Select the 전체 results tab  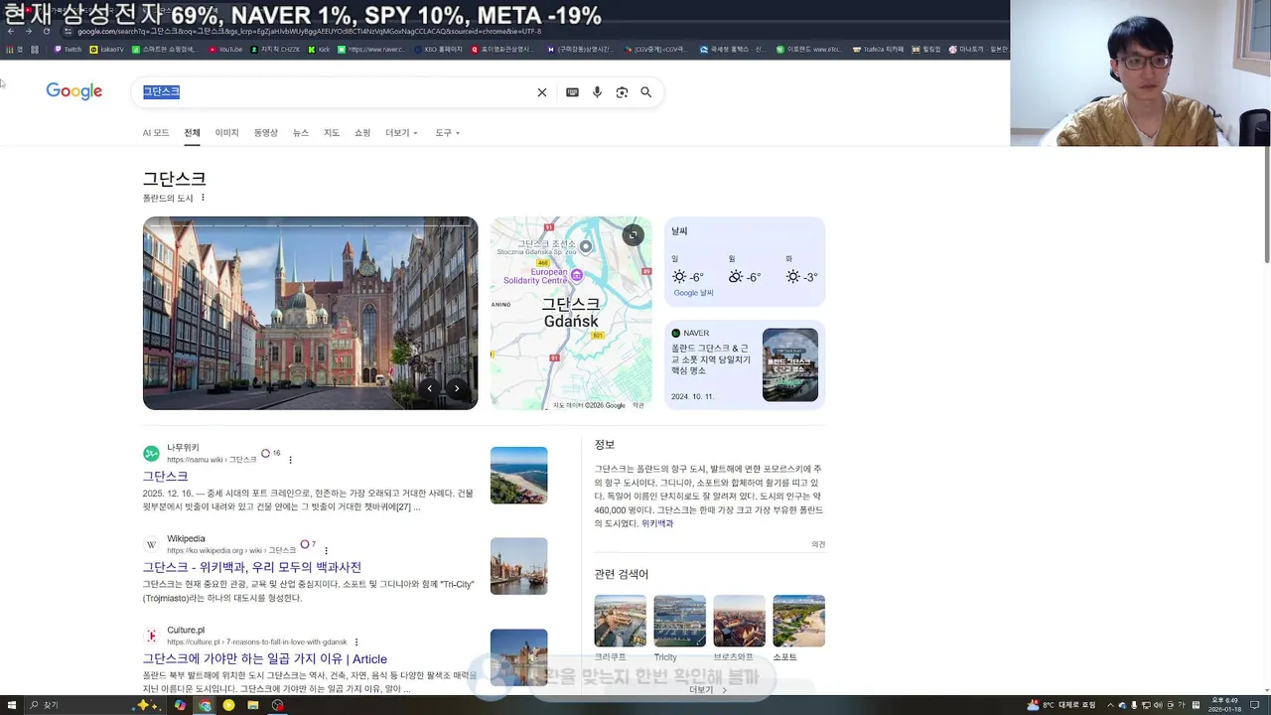click(192, 133)
